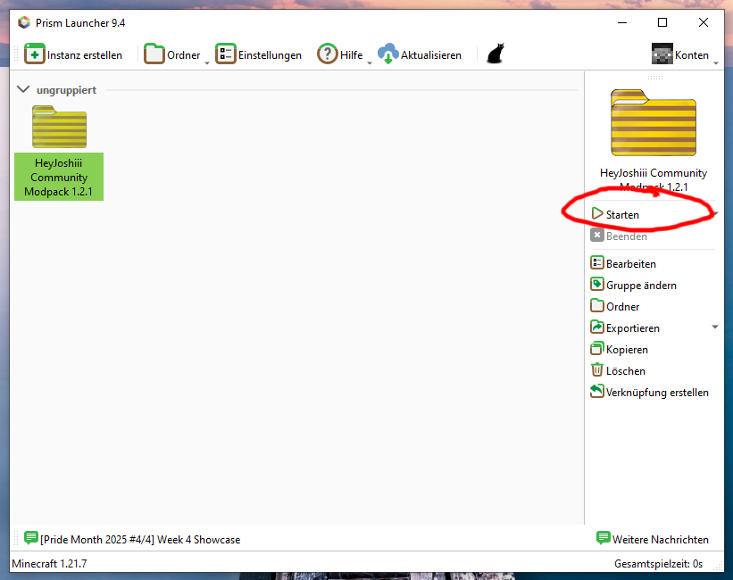Screen dimensions: 733x580
Task: Click the Instanz erstellen toolbar icon
Action: (x=35, y=54)
